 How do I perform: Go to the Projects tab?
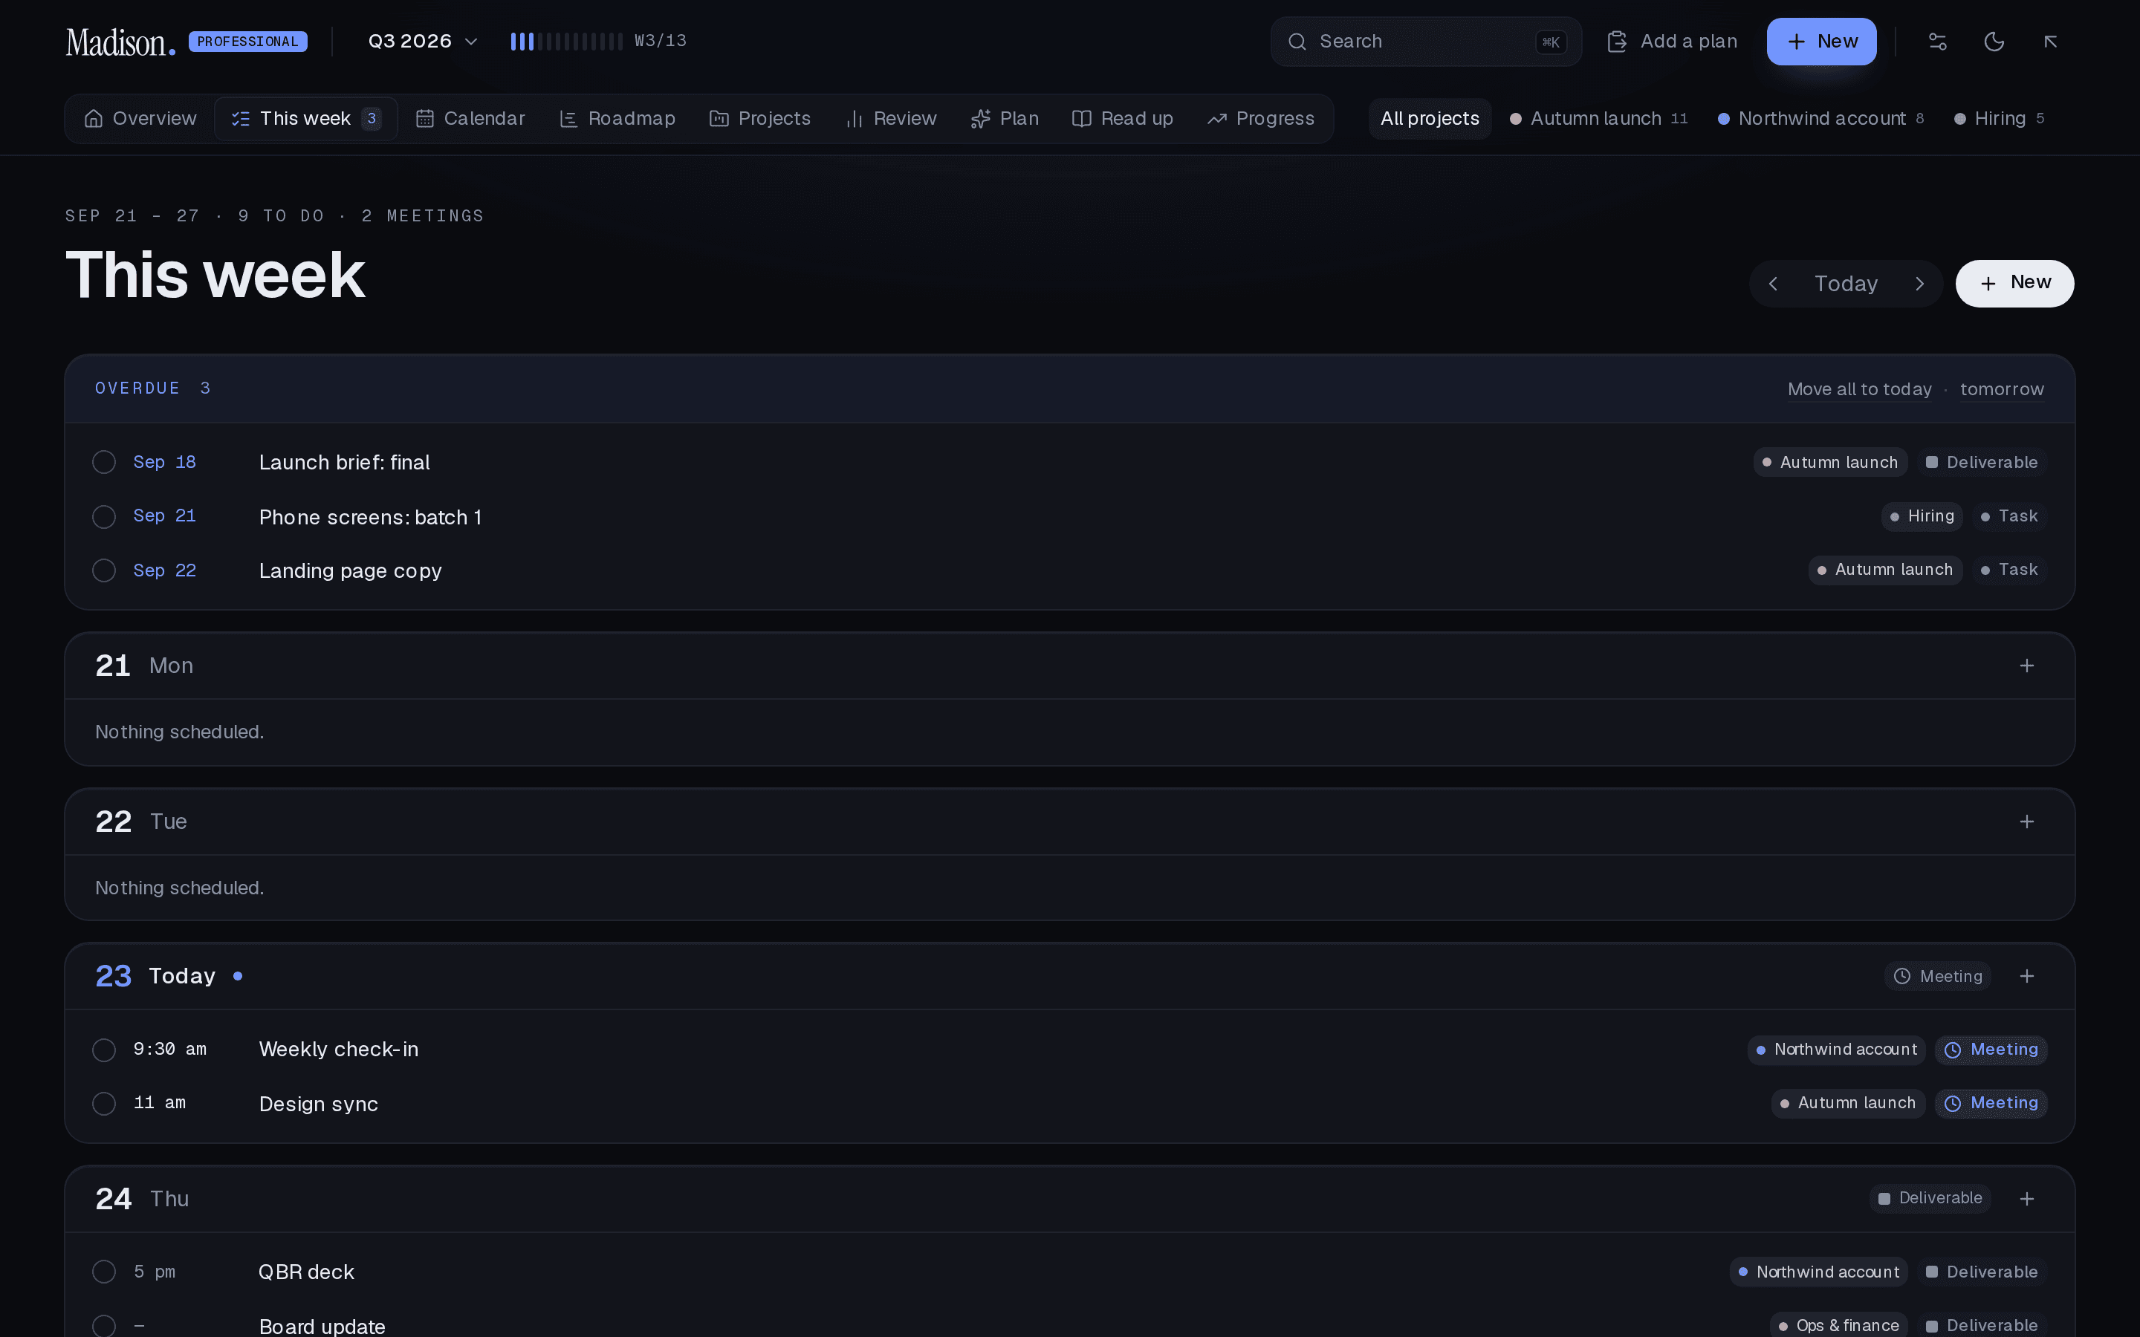click(760, 119)
